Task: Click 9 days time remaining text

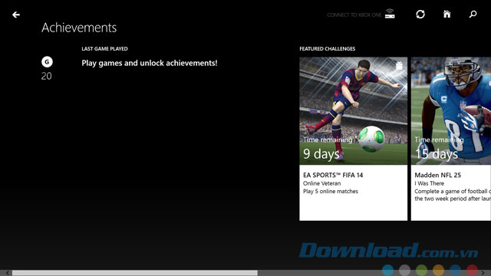Action: (x=321, y=153)
